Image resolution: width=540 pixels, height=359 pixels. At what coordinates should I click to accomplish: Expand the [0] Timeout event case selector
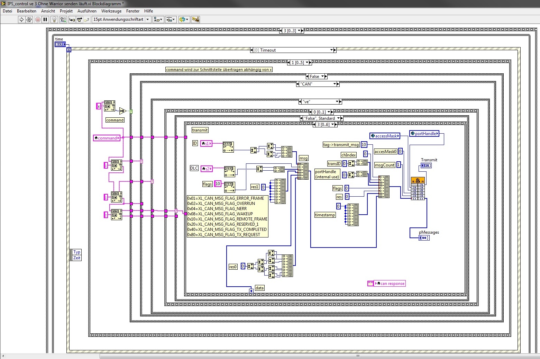[331, 50]
